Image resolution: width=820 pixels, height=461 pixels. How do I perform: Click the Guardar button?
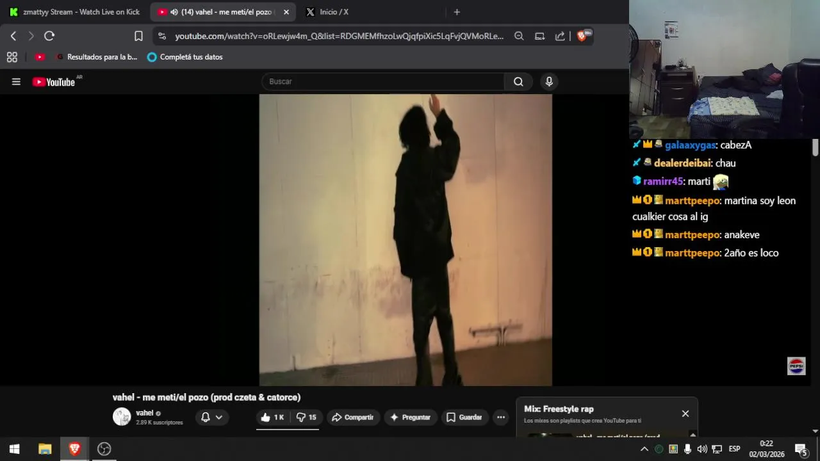pos(464,417)
